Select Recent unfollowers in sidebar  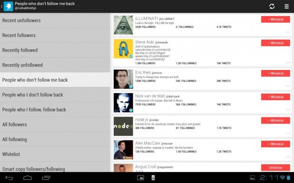click(55, 20)
